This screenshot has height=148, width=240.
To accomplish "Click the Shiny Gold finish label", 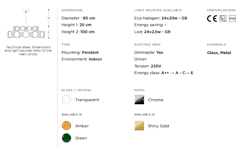I will 158,126.
